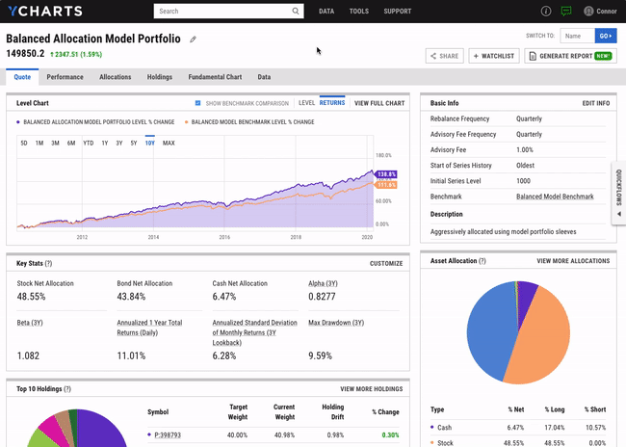
Task: Click the Watchlist button
Action: click(493, 56)
